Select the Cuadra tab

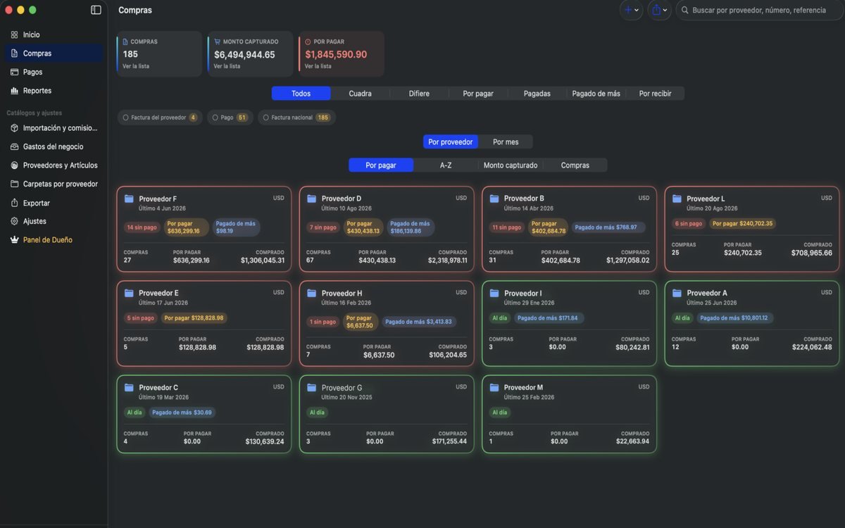point(360,94)
